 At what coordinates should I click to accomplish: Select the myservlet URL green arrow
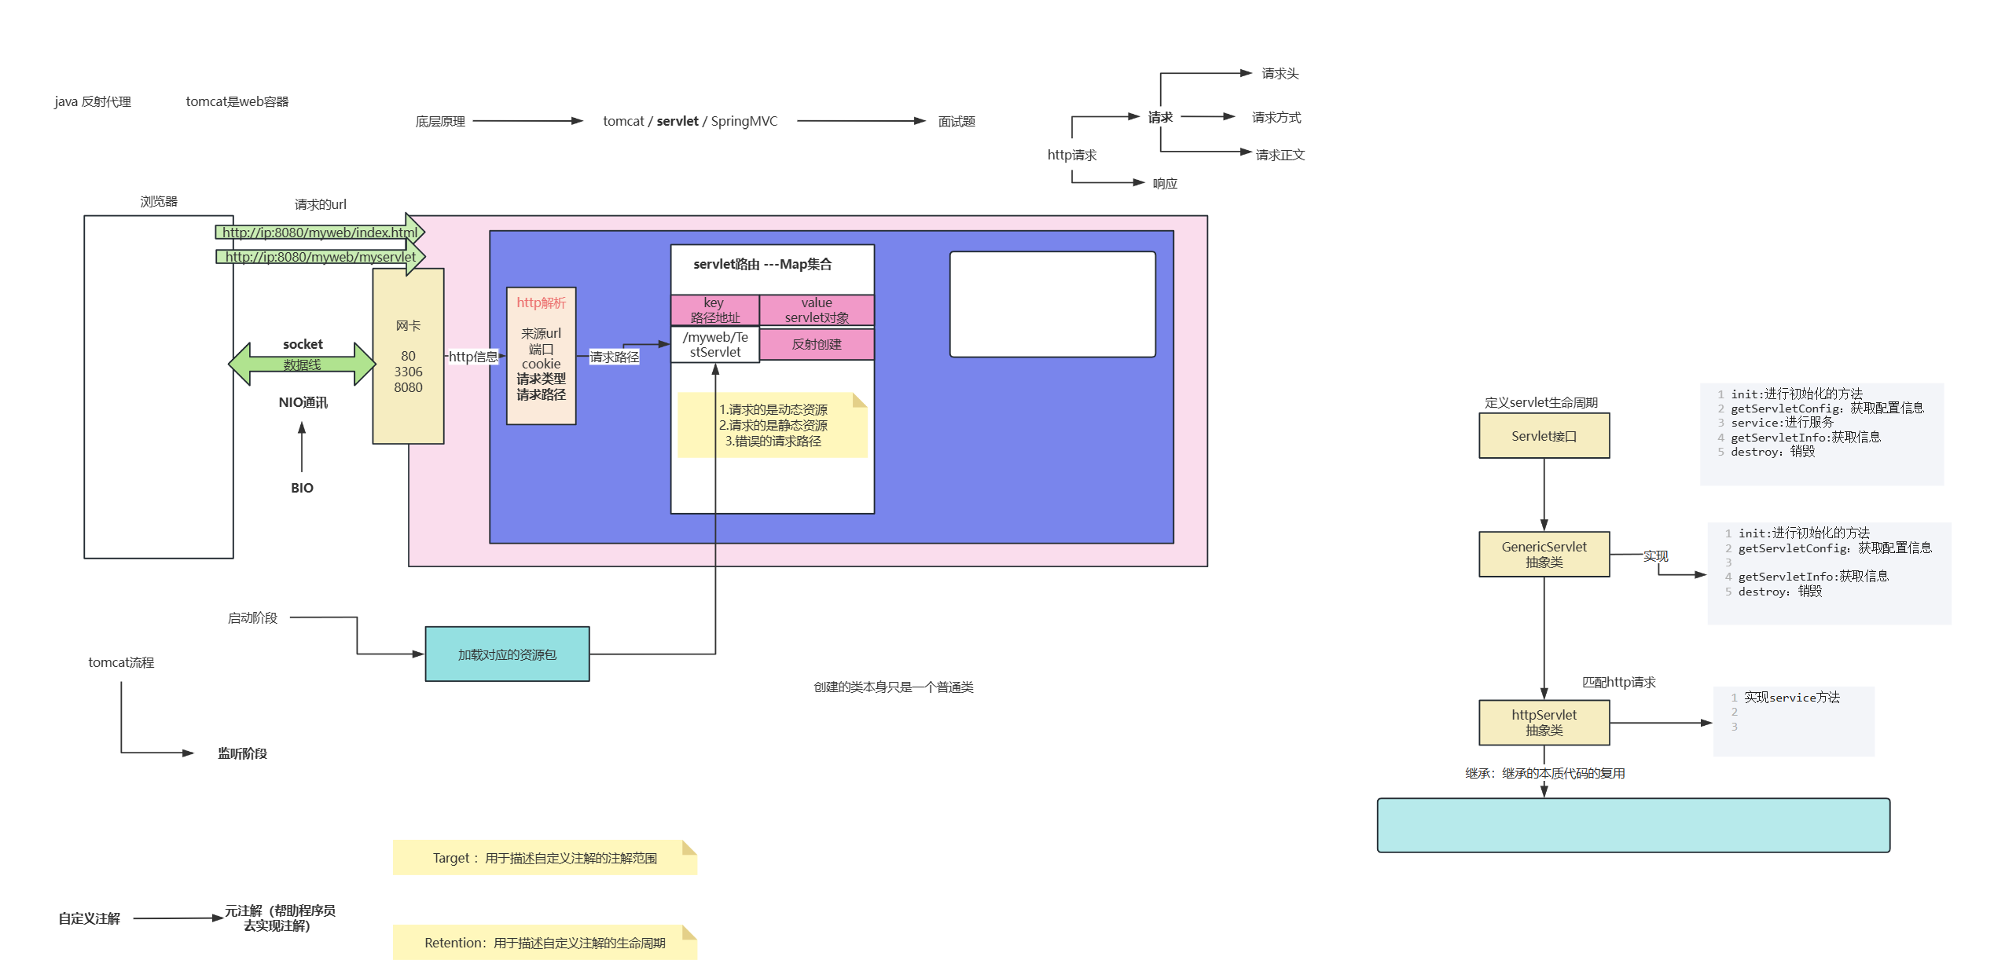click(x=321, y=256)
